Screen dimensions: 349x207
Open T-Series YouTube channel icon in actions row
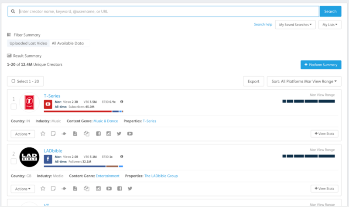130,134
